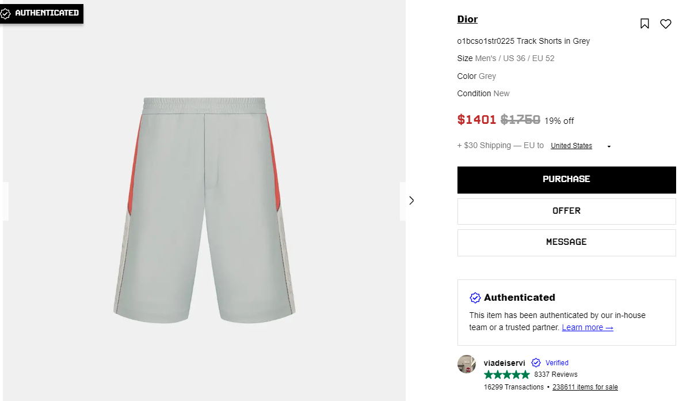This screenshot has width=679, height=401.
Task: Open the United States shipping country dropdown
Action: click(571, 146)
